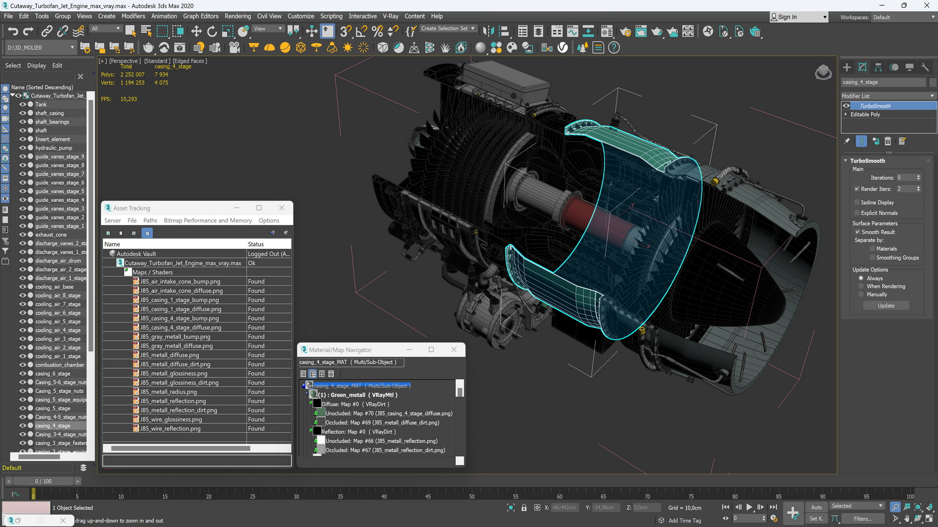Click casing_4_stage object color swatch
Screen dimensions: 938x527
933,82
